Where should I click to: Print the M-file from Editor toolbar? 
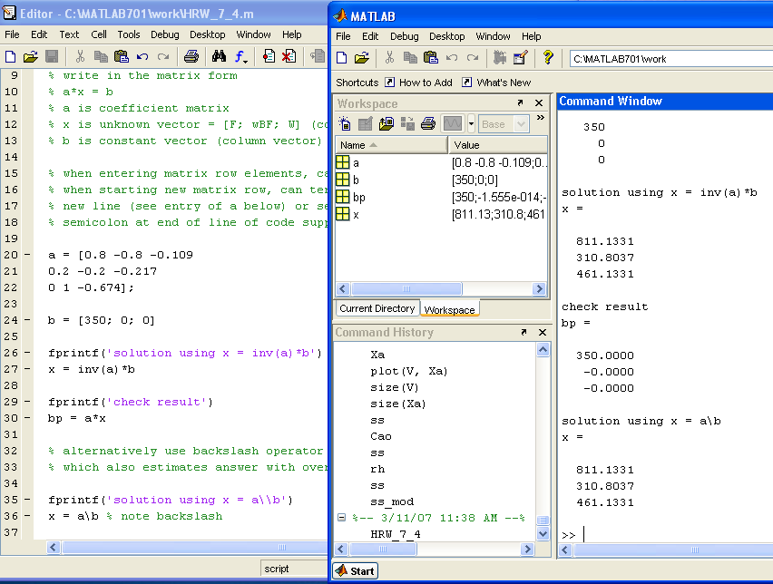[x=191, y=56]
